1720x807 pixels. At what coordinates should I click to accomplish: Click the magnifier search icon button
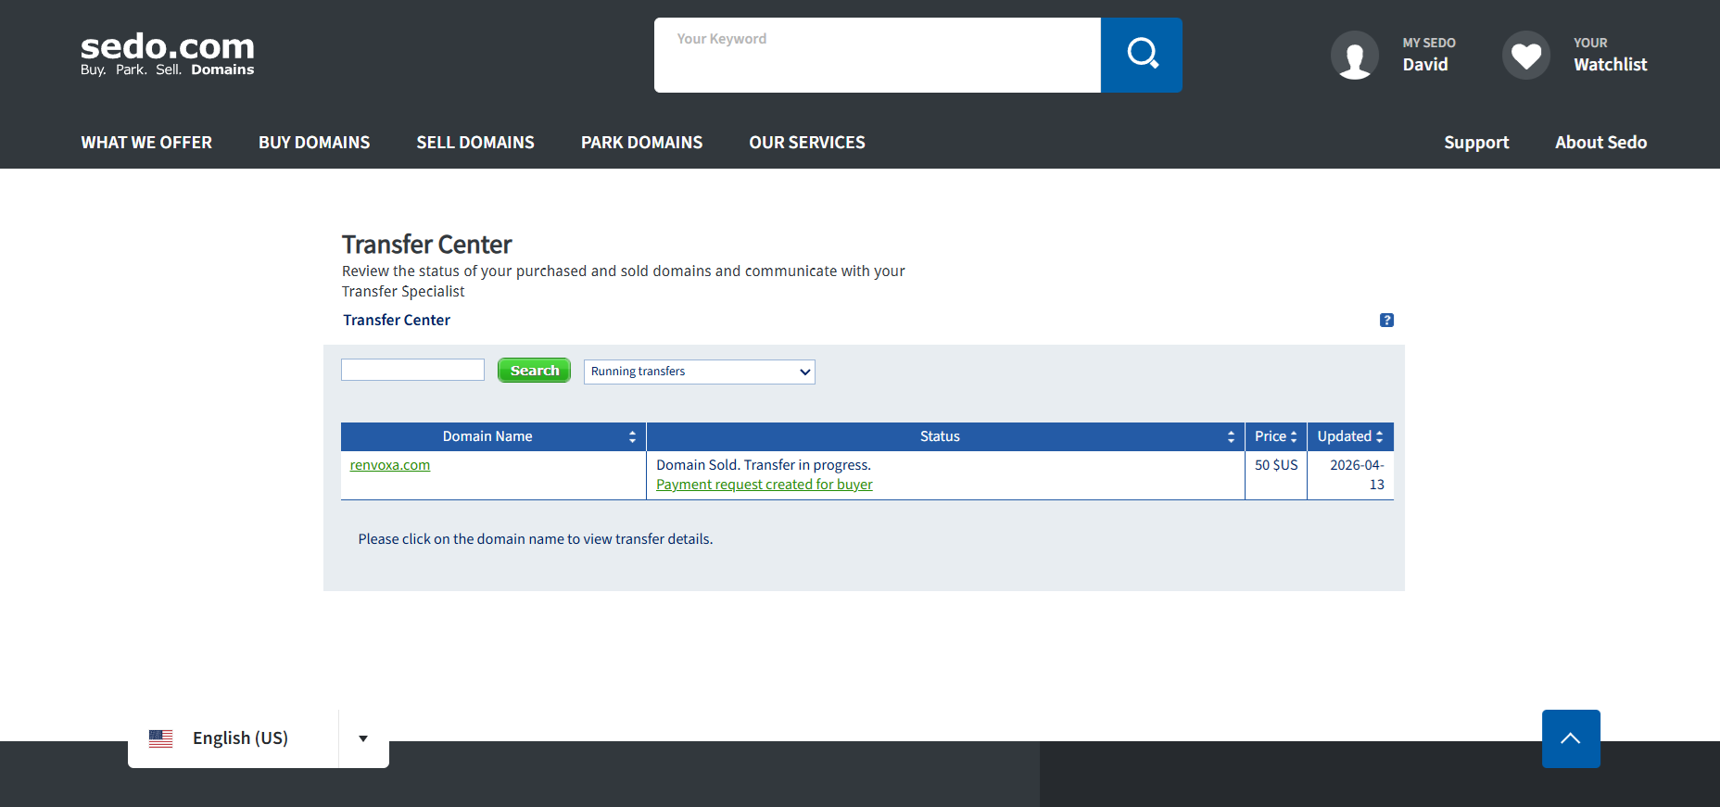coord(1142,55)
